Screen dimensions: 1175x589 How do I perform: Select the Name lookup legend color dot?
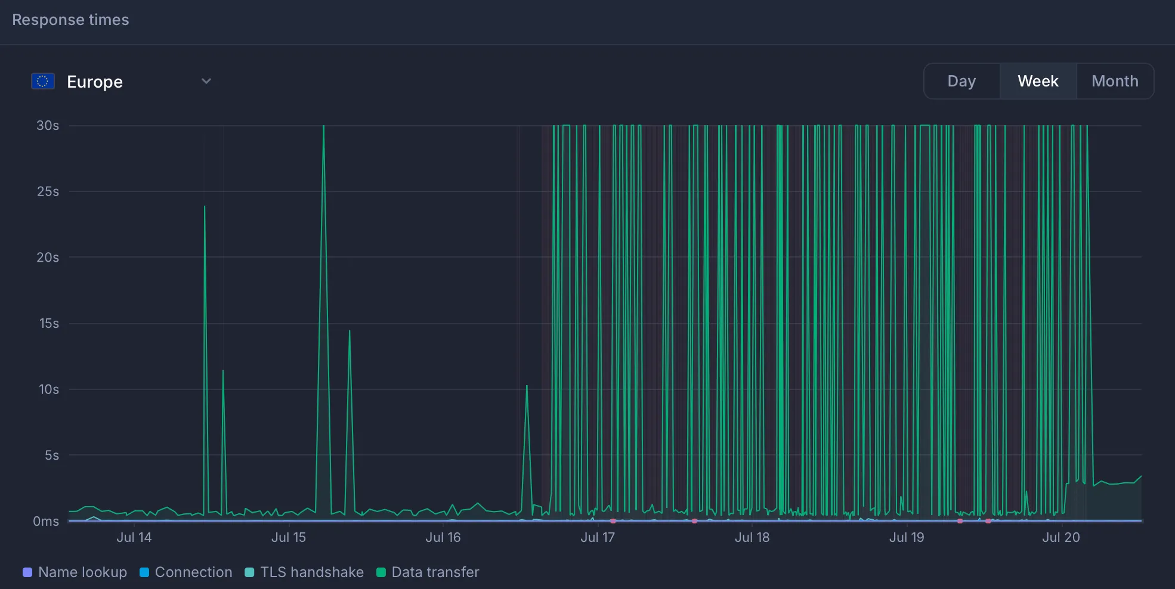26,572
